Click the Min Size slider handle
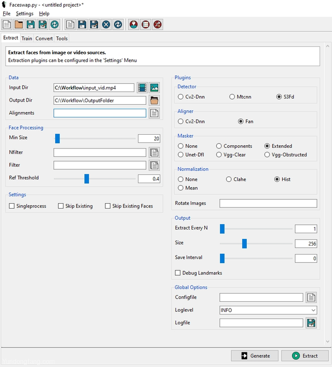 58,139
